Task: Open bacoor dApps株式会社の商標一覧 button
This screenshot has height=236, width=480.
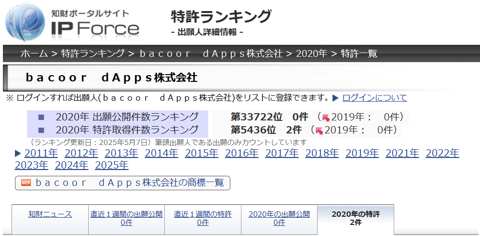Action: coord(122,183)
